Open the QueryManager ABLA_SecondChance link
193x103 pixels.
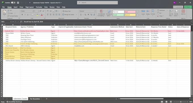(x=92, y=61)
